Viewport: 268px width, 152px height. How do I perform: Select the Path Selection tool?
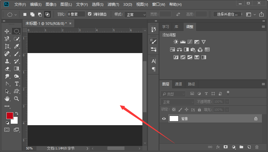coord(7,91)
